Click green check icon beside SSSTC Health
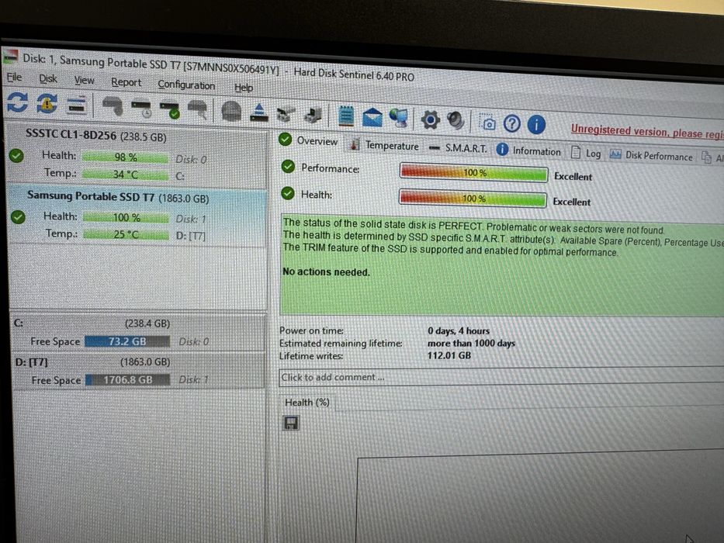 click(16, 156)
